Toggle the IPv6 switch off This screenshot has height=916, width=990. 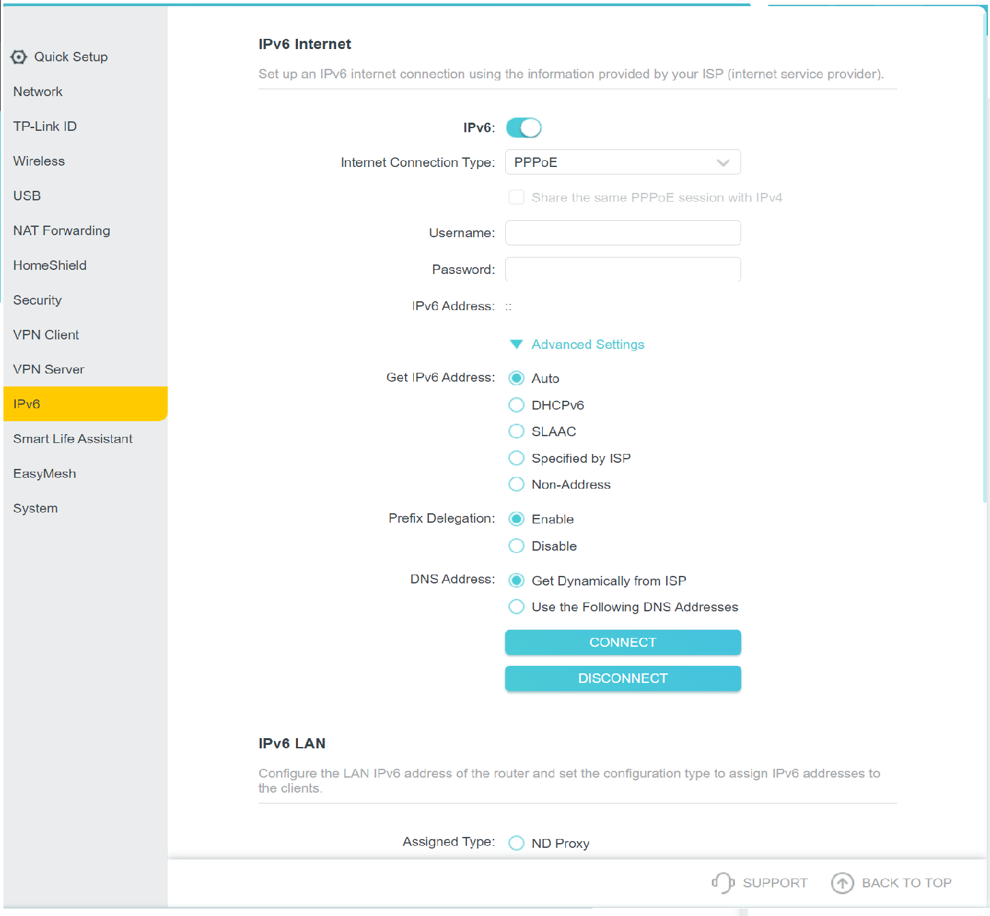[524, 127]
